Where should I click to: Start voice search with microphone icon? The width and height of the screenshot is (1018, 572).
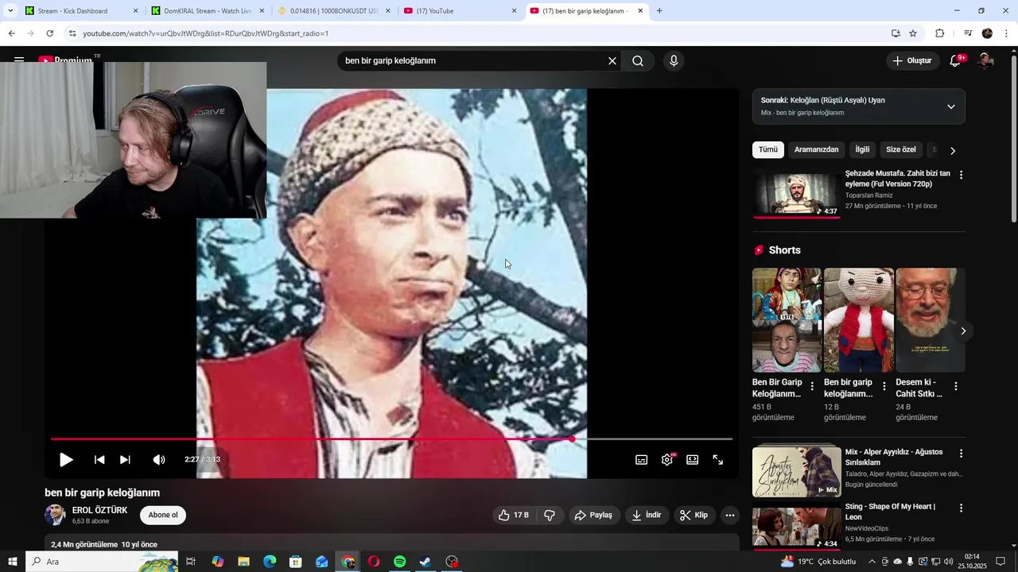point(674,61)
